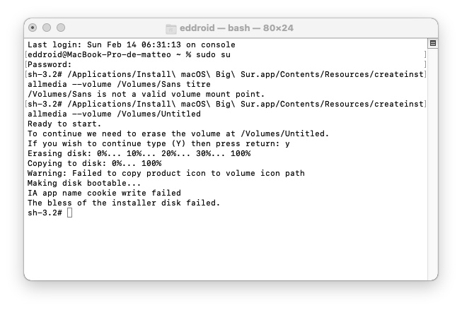Click the green zoom window button
This screenshot has width=462, height=310.
pyautogui.click(x=62, y=28)
